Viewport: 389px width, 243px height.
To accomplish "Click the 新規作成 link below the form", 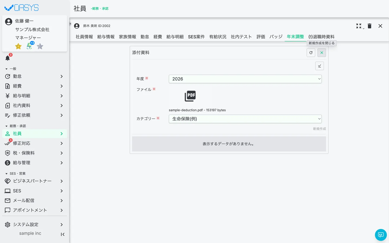I will pyautogui.click(x=320, y=129).
